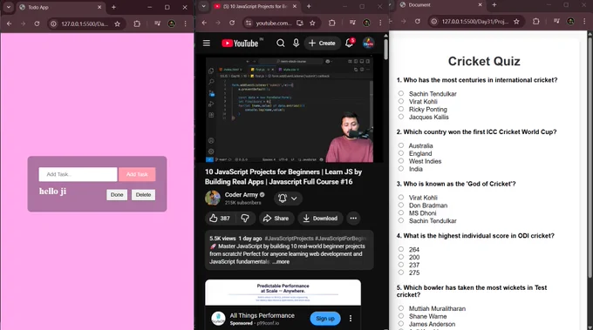
Task: Open Chrome menu in Todo App window
Action: click(185, 24)
